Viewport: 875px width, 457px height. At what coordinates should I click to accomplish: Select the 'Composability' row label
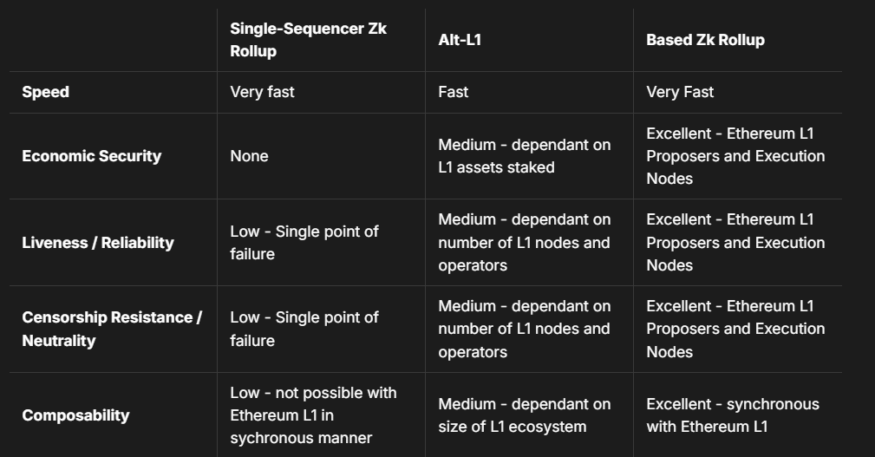click(x=75, y=415)
